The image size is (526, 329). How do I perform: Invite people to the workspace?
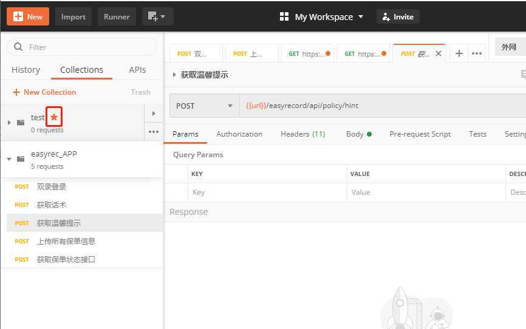pyautogui.click(x=398, y=17)
